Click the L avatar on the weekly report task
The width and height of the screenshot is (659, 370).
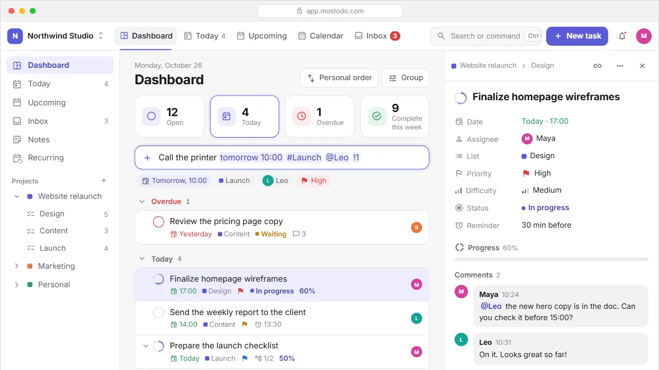point(417,319)
